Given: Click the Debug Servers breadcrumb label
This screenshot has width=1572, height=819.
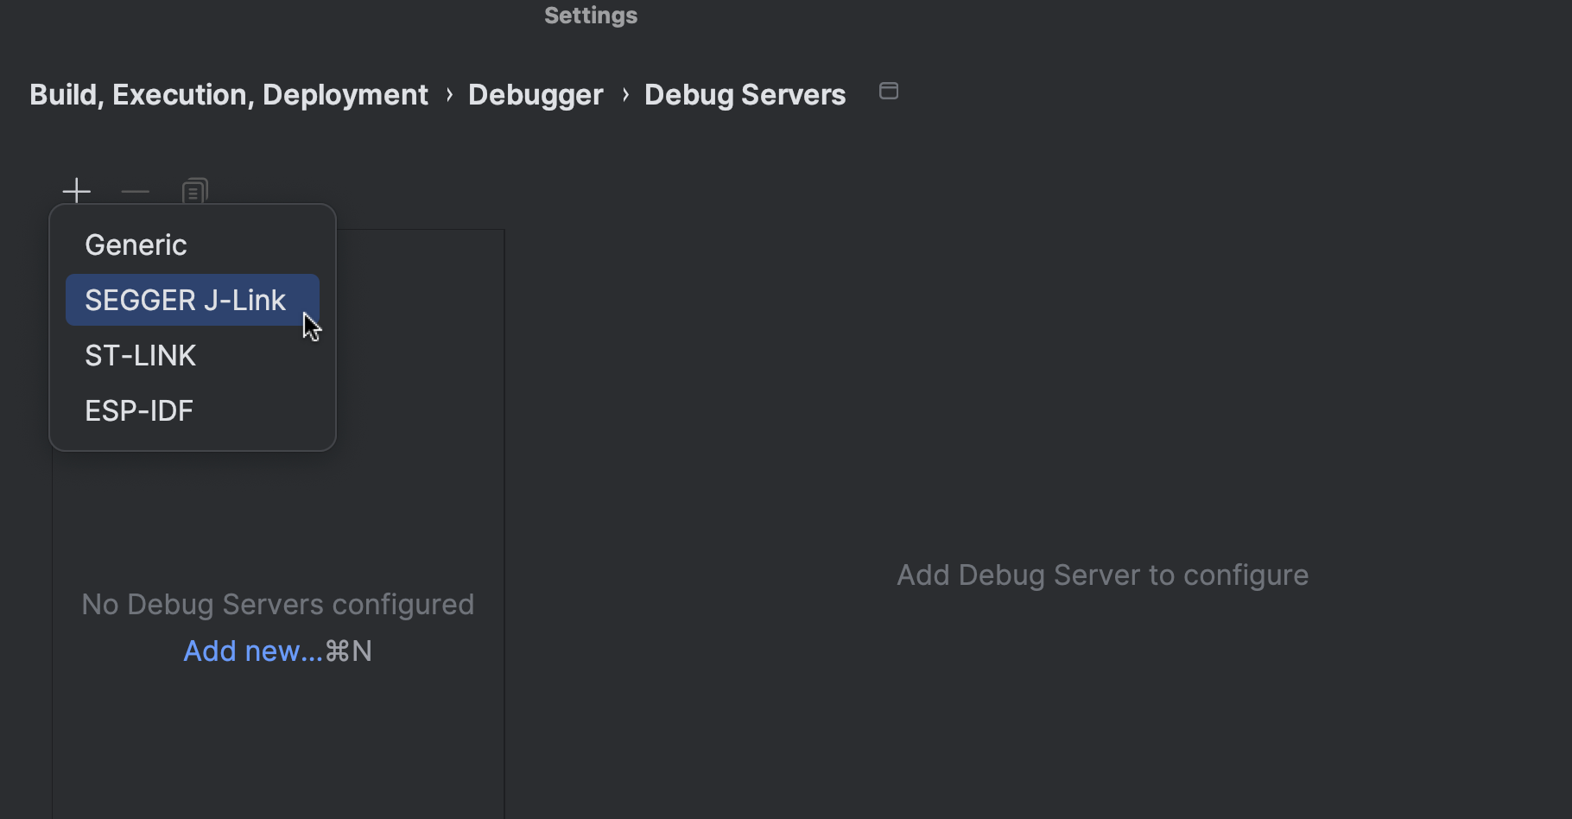Looking at the screenshot, I should pyautogui.click(x=744, y=93).
